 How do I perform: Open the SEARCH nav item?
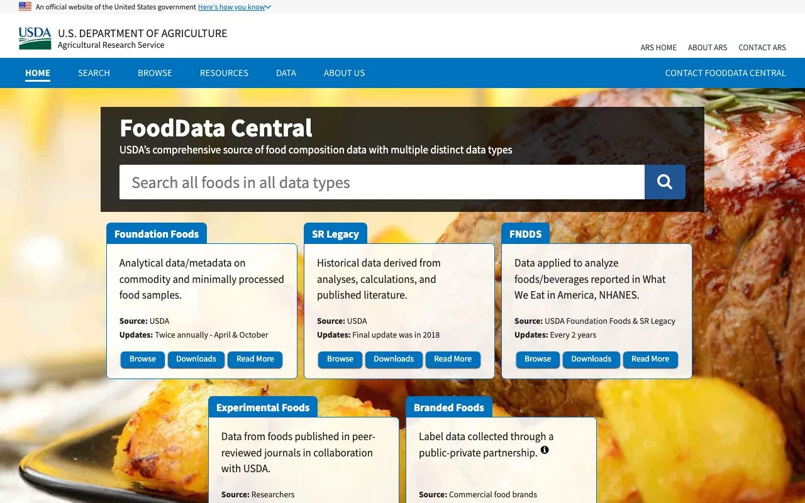click(94, 73)
